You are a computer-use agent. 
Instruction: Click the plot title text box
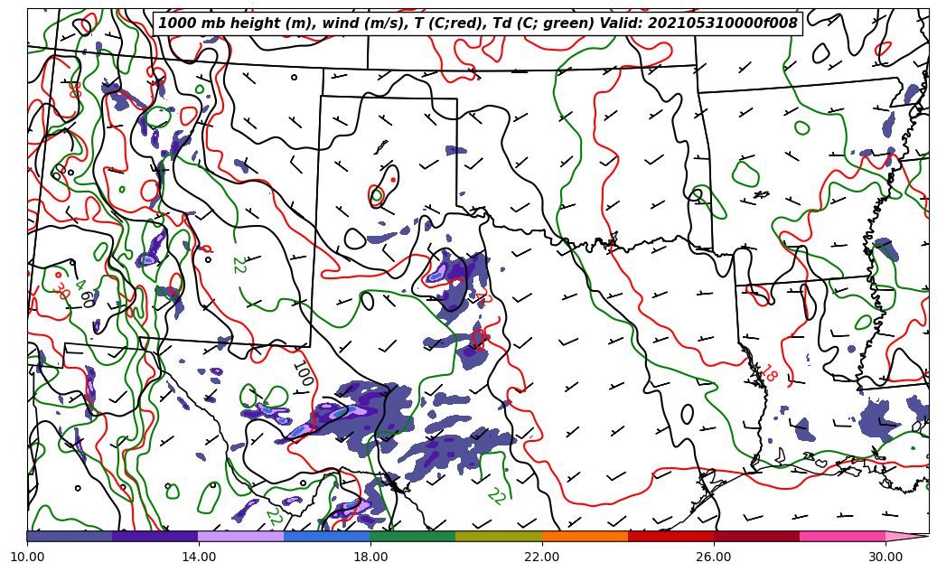pos(478,23)
